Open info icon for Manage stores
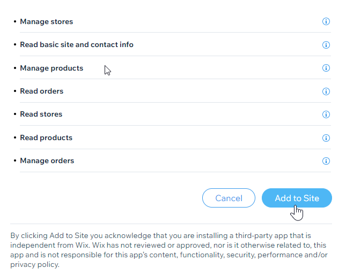 coord(326,21)
